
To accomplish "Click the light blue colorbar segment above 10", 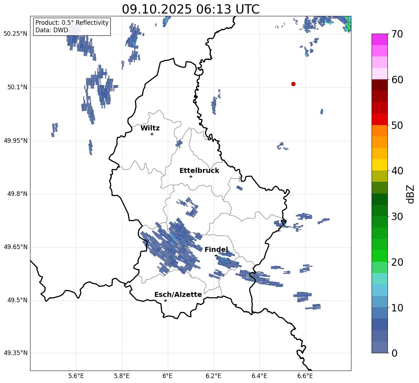I will pyautogui.click(x=380, y=302).
